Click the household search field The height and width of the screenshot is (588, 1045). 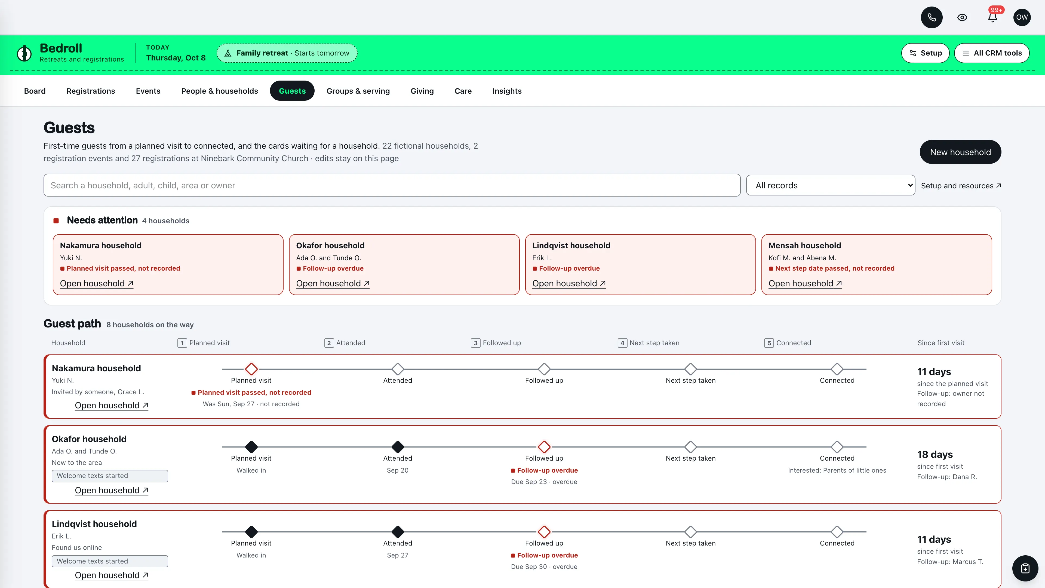coord(392,185)
